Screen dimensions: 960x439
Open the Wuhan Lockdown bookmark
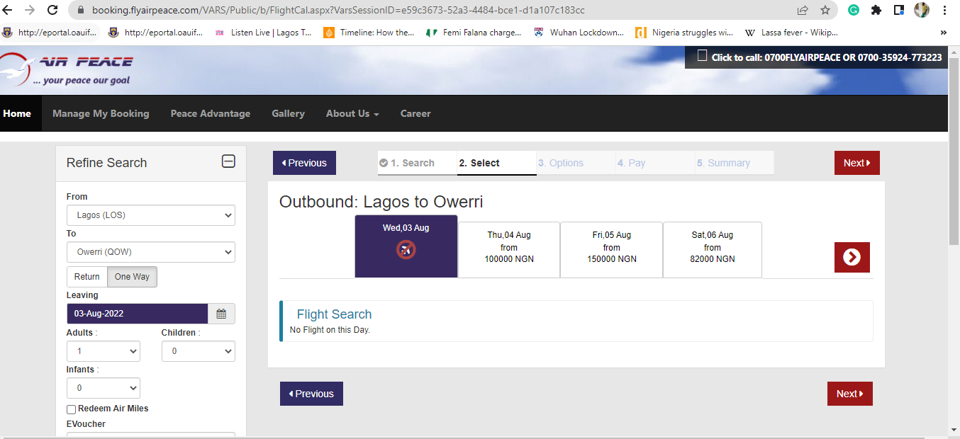[579, 33]
